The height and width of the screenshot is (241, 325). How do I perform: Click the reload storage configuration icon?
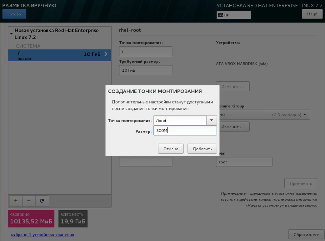(42, 201)
